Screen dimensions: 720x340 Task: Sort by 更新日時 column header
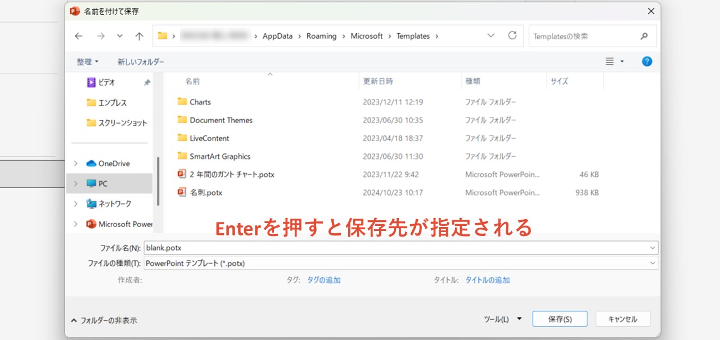tap(378, 81)
